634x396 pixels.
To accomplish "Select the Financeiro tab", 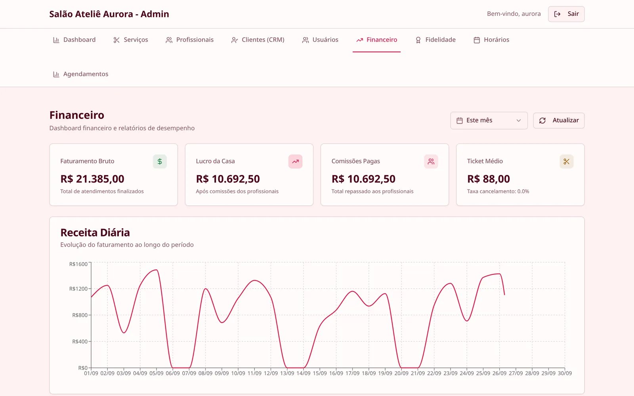I will [377, 40].
